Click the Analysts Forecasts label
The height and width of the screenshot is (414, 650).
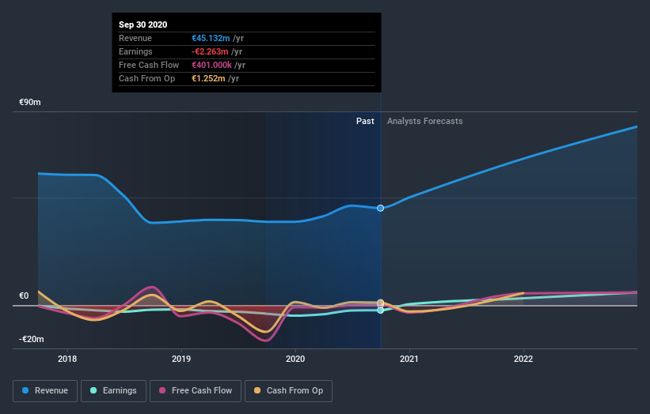[x=425, y=121]
